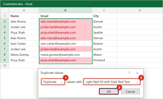This screenshot has width=163, height=99.
Task: Click the City header cell
Action: coord(104,16)
